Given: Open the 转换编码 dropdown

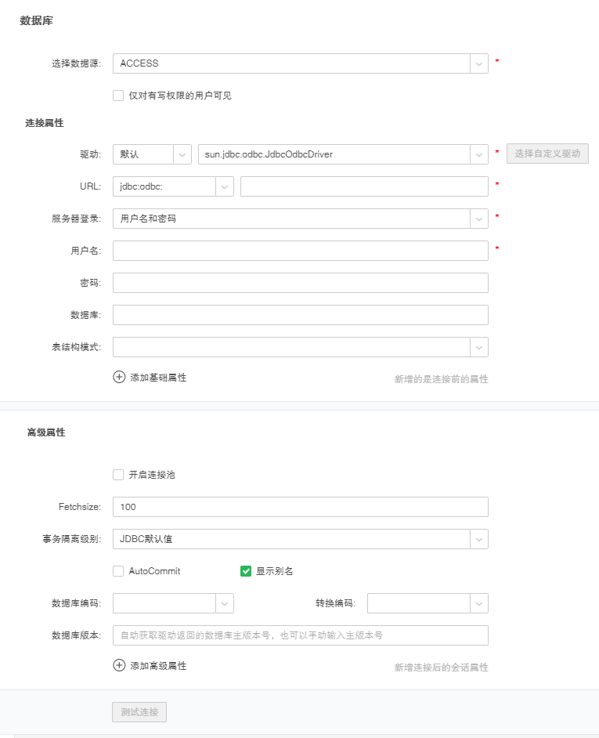Looking at the screenshot, I should point(428,603).
